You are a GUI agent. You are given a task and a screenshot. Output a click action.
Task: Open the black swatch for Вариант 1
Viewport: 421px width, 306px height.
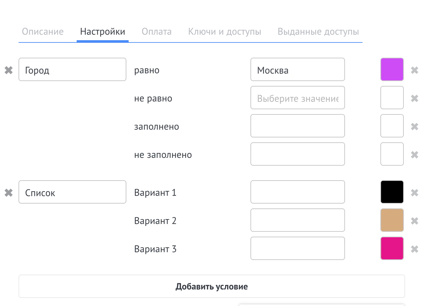click(x=392, y=192)
